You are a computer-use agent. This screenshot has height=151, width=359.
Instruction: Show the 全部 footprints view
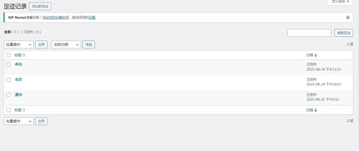(8, 32)
